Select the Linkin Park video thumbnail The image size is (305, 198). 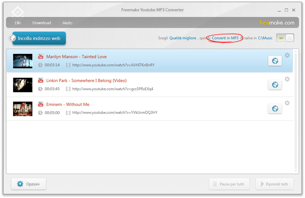[x=23, y=85]
